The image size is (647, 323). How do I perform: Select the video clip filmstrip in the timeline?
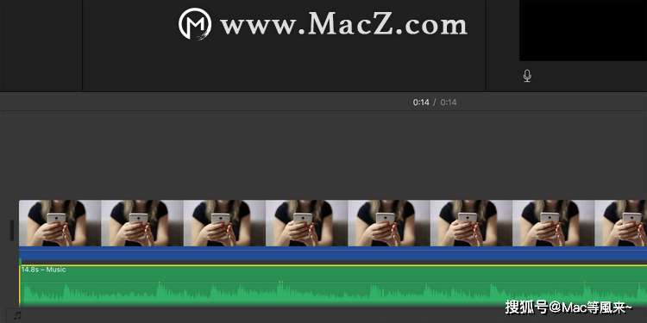pos(333,223)
